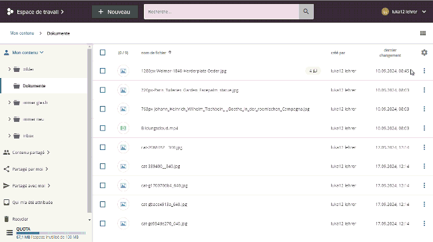Click the Recycler trash icon
Screen dimensions: 433x242
click(x=7, y=219)
